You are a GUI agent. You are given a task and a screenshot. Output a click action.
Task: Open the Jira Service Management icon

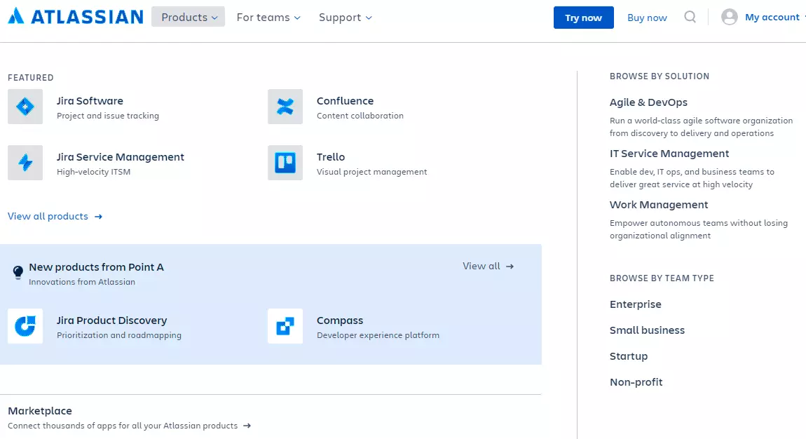coord(25,163)
